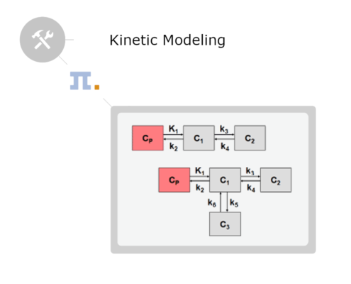Image resolution: width=351 pixels, height=284 pixels.
Task: Click arrows between Cp and C1 in upper model
Action: point(174,137)
